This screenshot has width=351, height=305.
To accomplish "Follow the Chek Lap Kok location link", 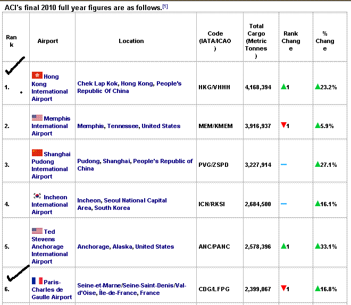I will pos(97,83).
